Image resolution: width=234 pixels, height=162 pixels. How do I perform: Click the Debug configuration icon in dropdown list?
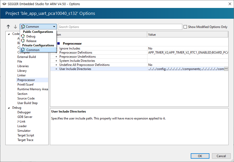(23, 36)
